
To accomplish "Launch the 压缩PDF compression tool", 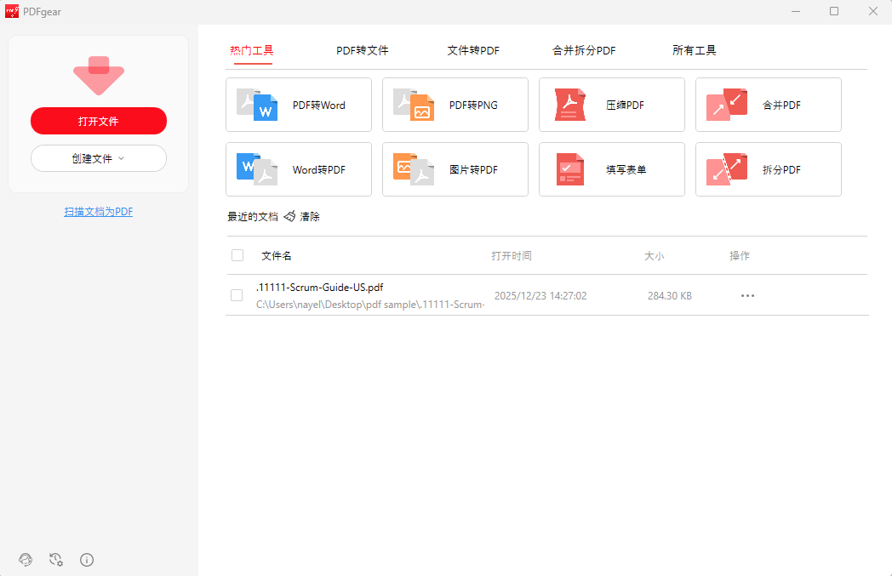I will 611,105.
